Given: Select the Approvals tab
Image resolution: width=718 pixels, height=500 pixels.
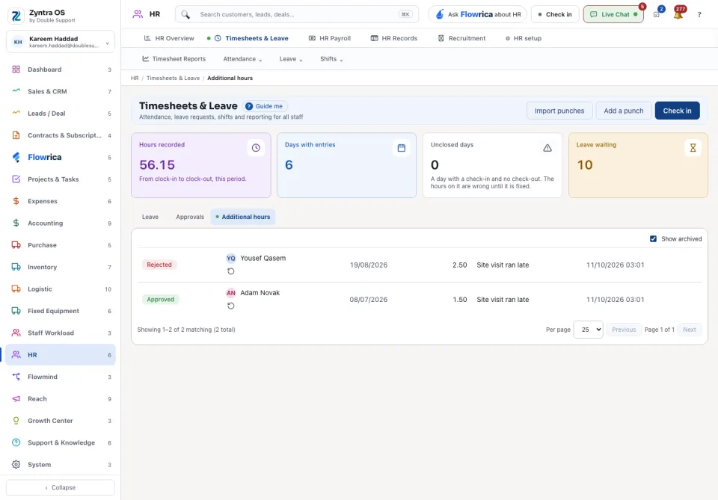Looking at the screenshot, I should pyautogui.click(x=190, y=217).
